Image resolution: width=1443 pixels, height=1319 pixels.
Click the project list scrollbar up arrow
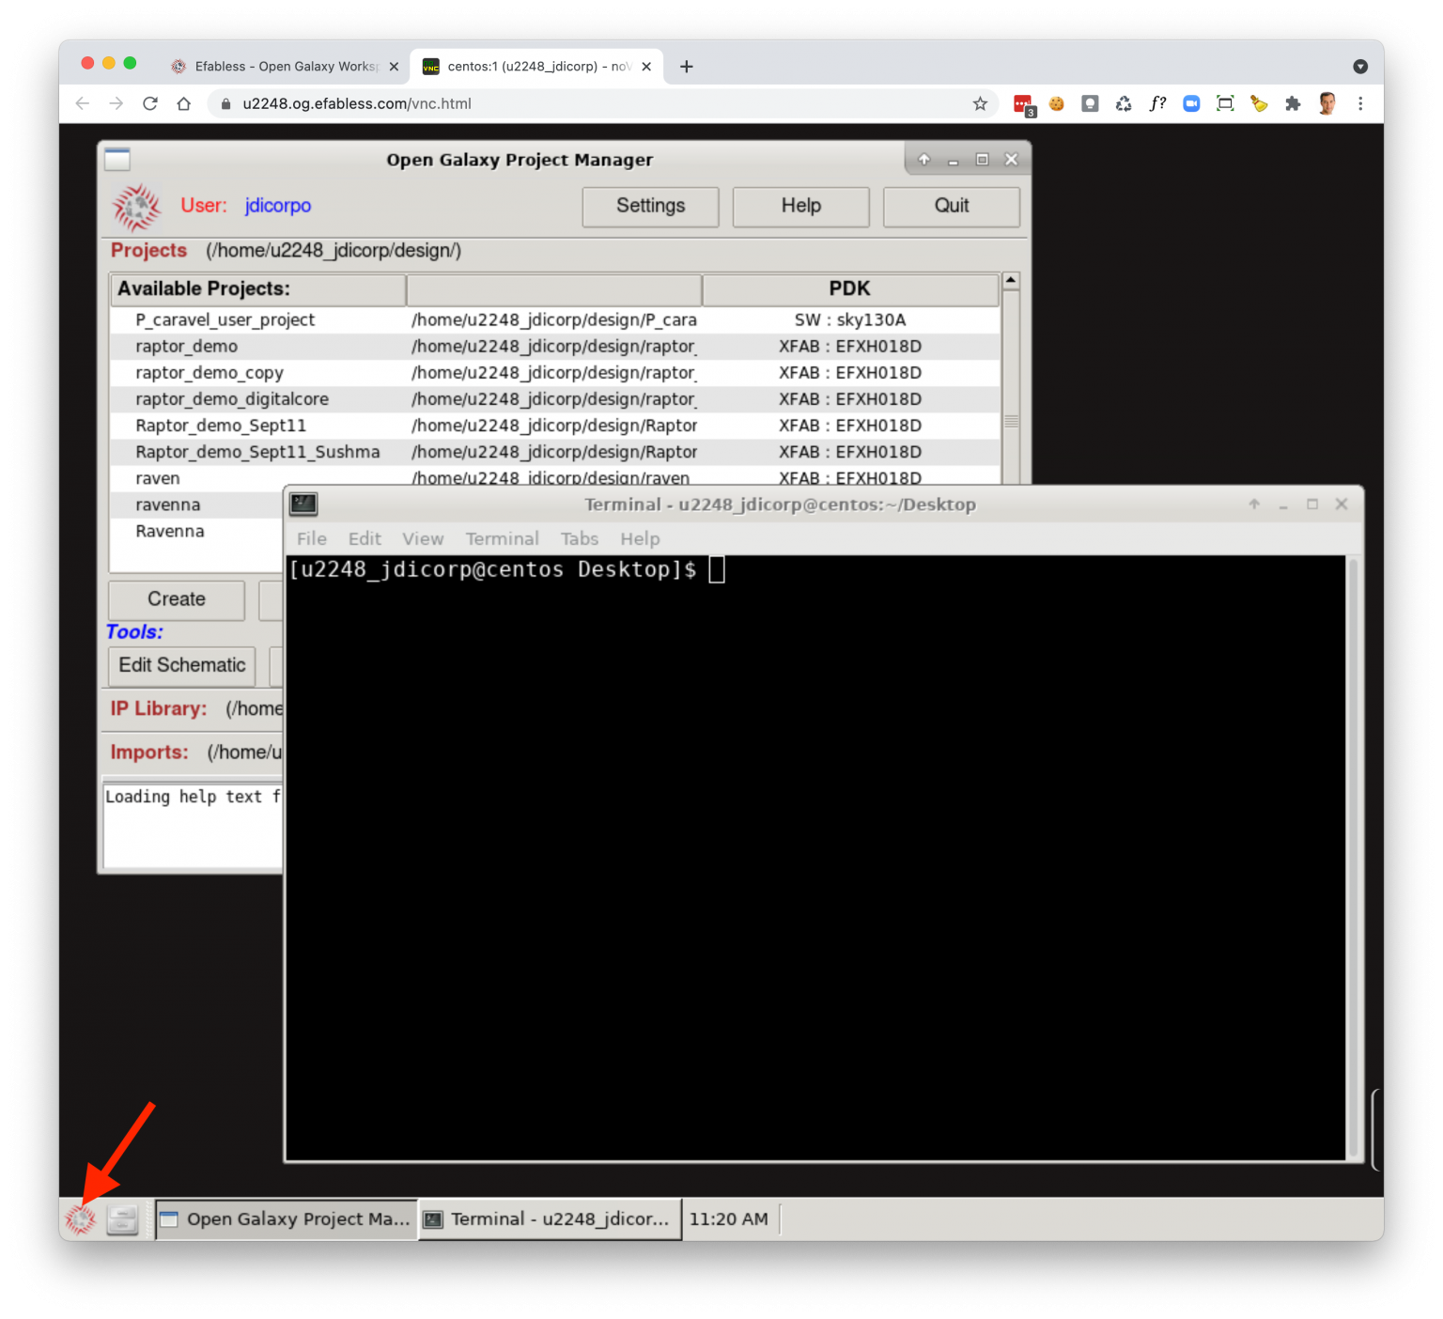click(1011, 281)
